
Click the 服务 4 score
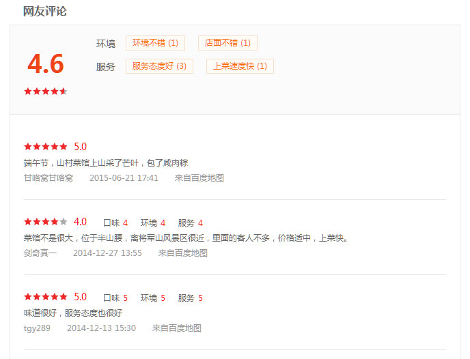click(x=191, y=222)
